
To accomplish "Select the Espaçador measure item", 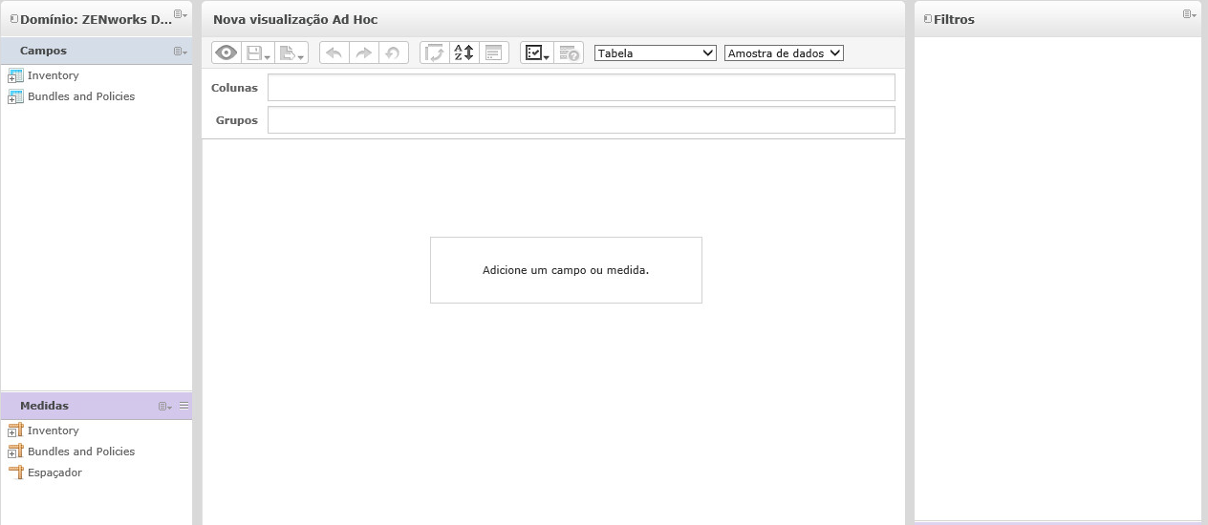I will click(x=54, y=472).
